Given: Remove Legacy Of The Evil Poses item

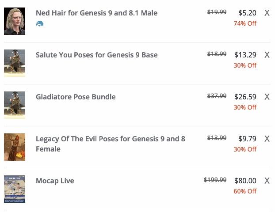Looking at the screenshot, I should pos(267,139).
